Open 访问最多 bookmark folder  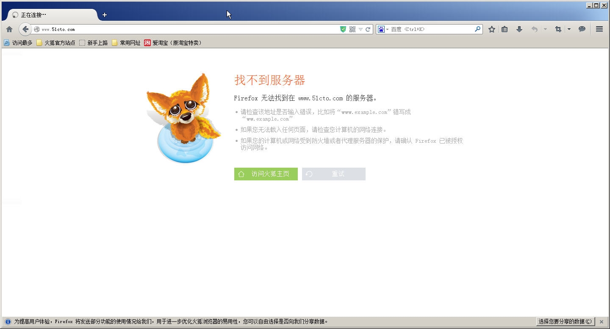pyautogui.click(x=18, y=43)
